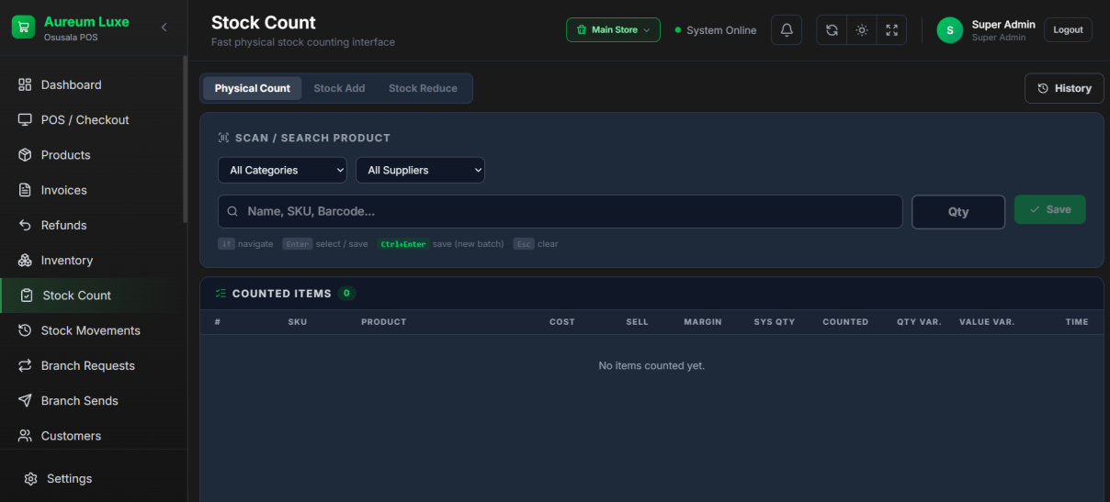
Task: Click the "No items counted yet." message
Action: [651, 365]
